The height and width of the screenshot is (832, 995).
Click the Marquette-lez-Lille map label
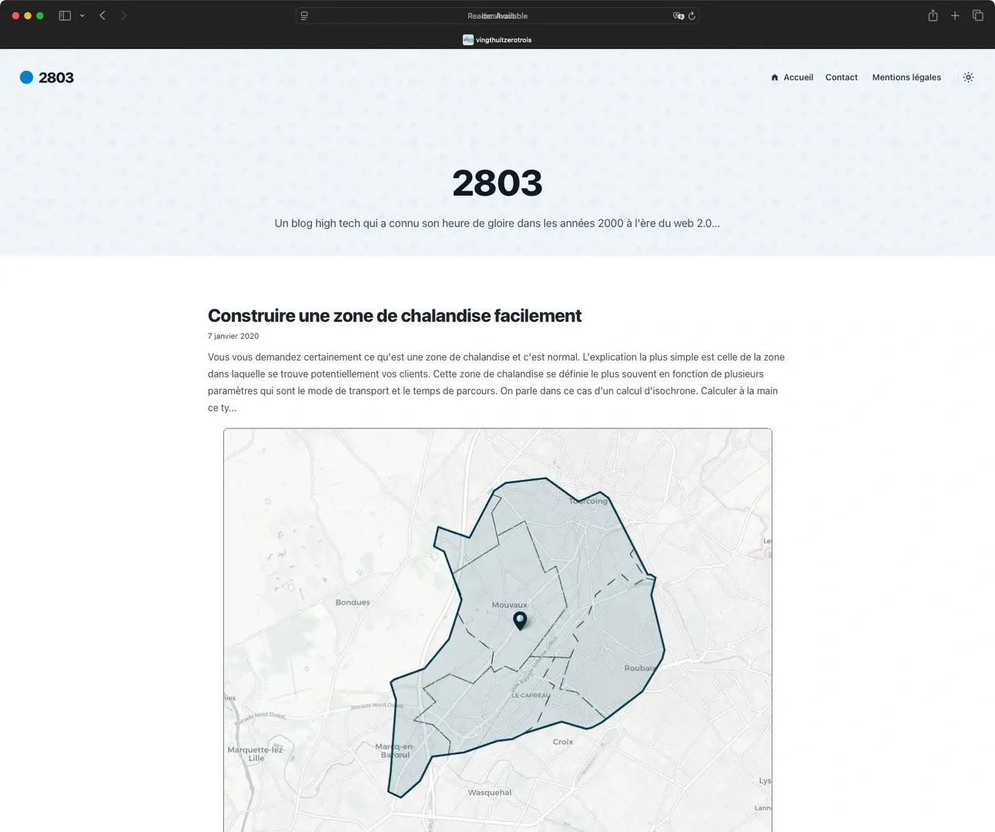(x=256, y=753)
